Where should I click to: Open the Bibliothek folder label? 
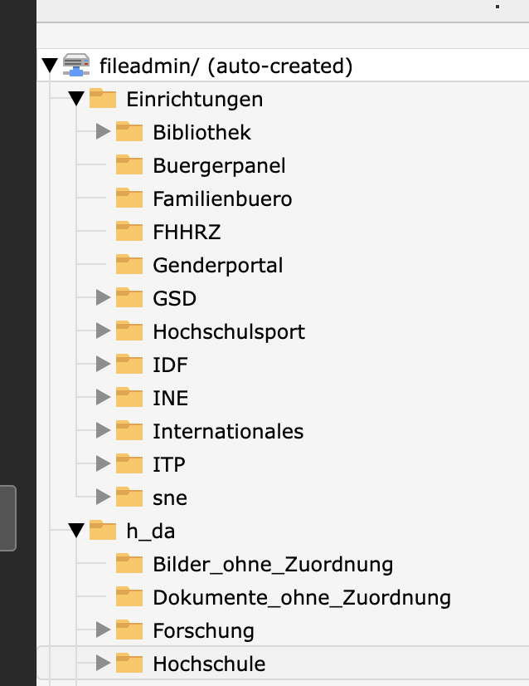point(201,132)
